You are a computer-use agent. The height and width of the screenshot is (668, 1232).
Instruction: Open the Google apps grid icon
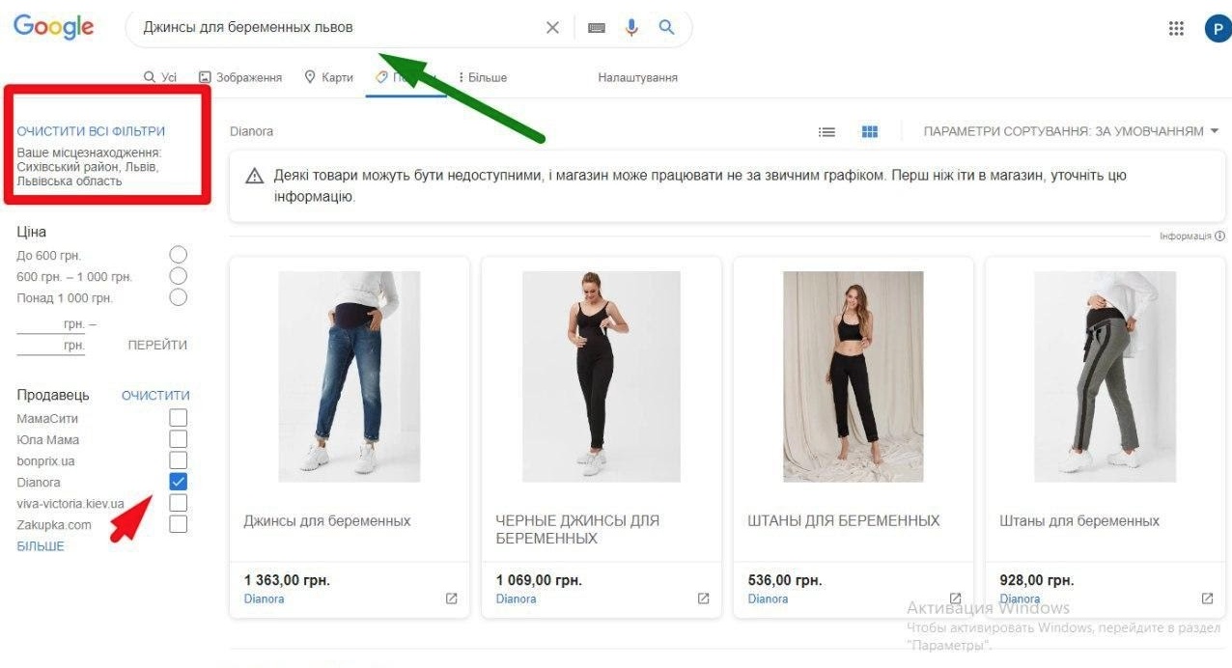[1175, 27]
